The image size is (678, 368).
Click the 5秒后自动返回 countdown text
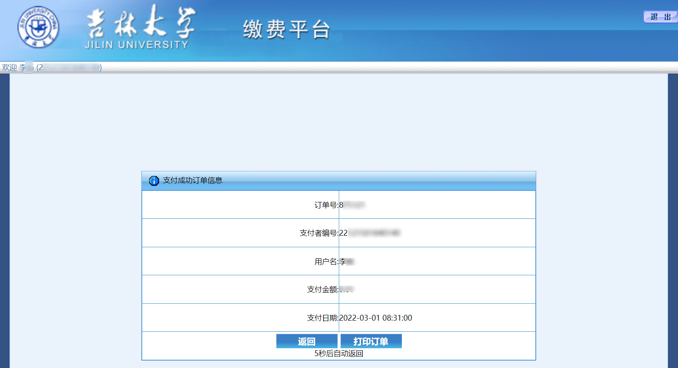coord(338,354)
